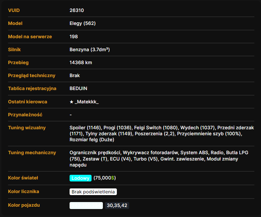Click the 30,35,42 vehicle color swatch
This screenshot has height=217, width=261.
(x=117, y=205)
